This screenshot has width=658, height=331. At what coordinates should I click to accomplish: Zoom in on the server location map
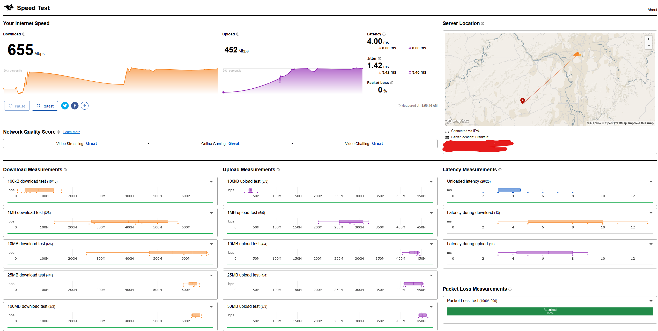pos(649,39)
